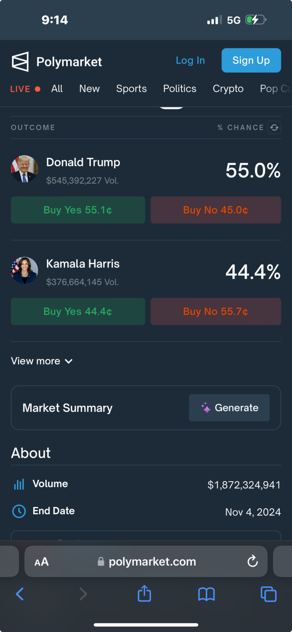Buy No on Kamala Harris at 55.7¢

216,312
